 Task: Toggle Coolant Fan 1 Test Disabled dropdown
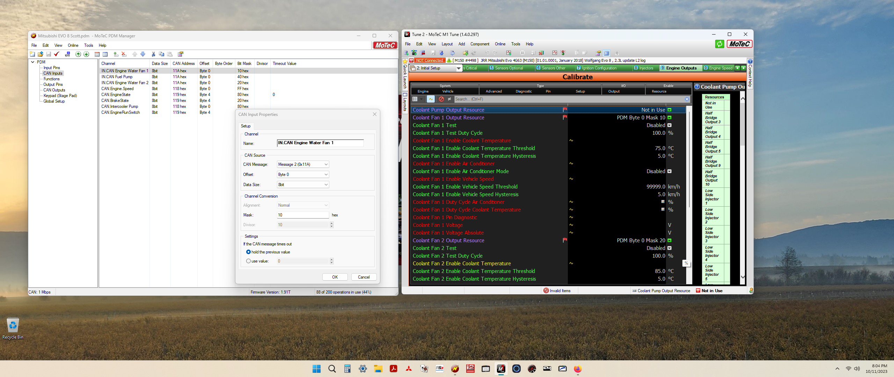tap(669, 125)
